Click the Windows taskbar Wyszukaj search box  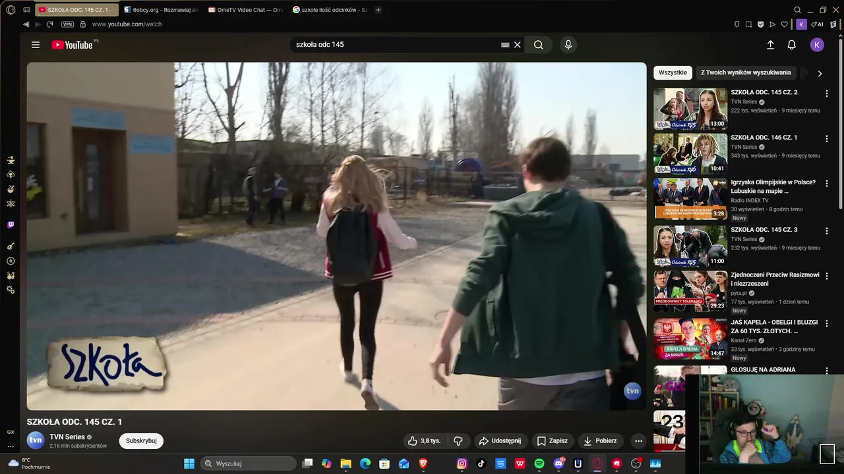[x=248, y=463]
